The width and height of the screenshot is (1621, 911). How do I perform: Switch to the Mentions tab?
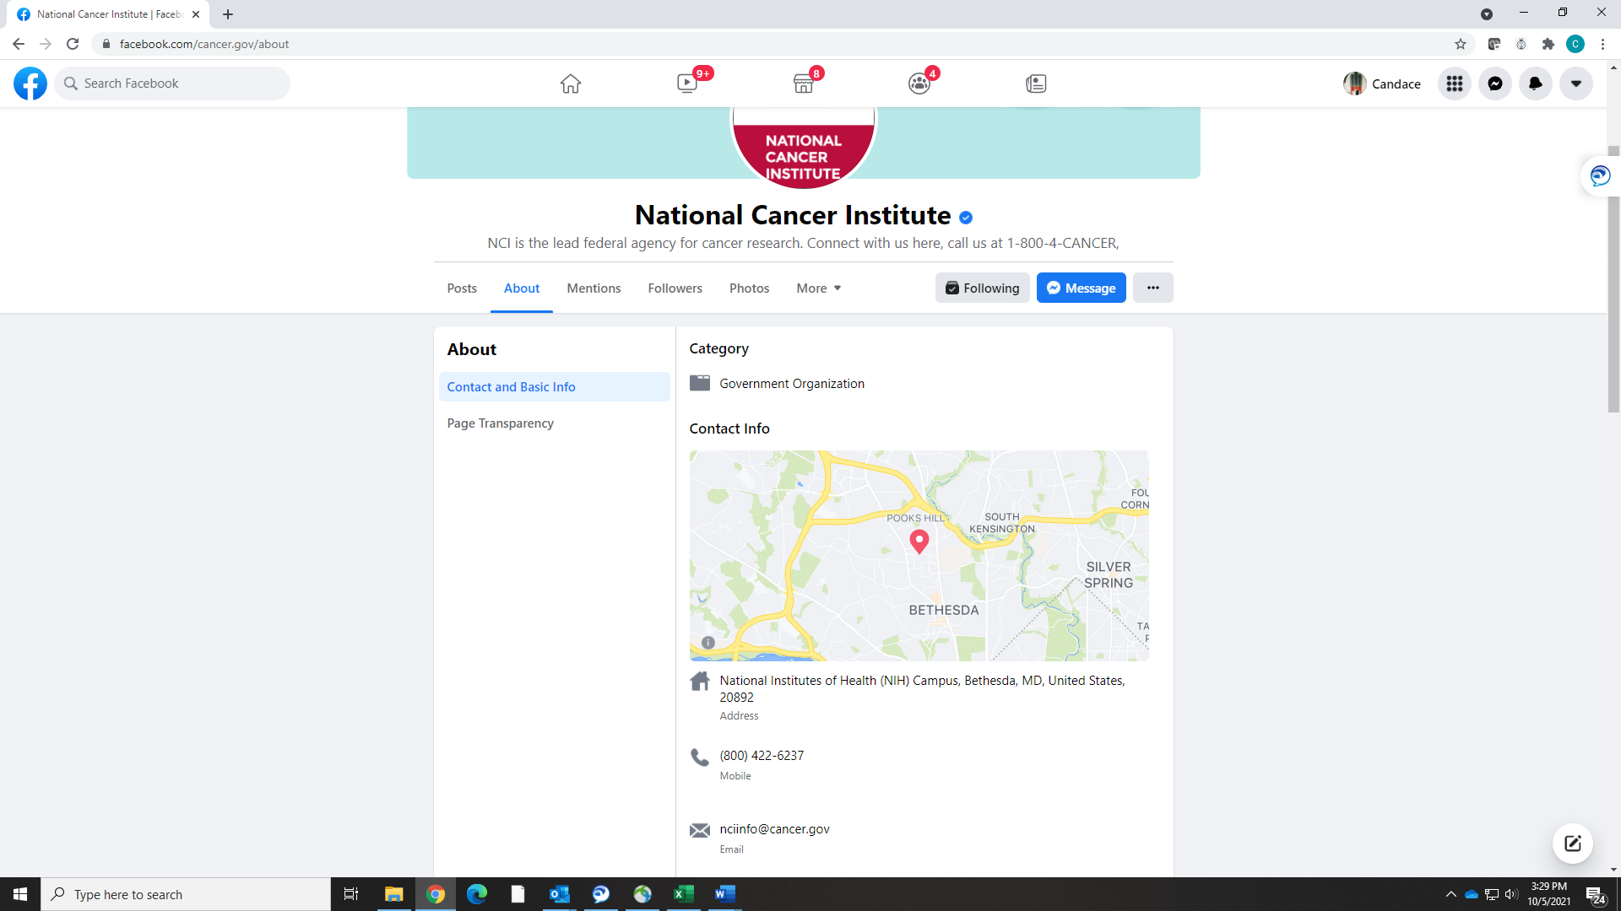tap(594, 288)
